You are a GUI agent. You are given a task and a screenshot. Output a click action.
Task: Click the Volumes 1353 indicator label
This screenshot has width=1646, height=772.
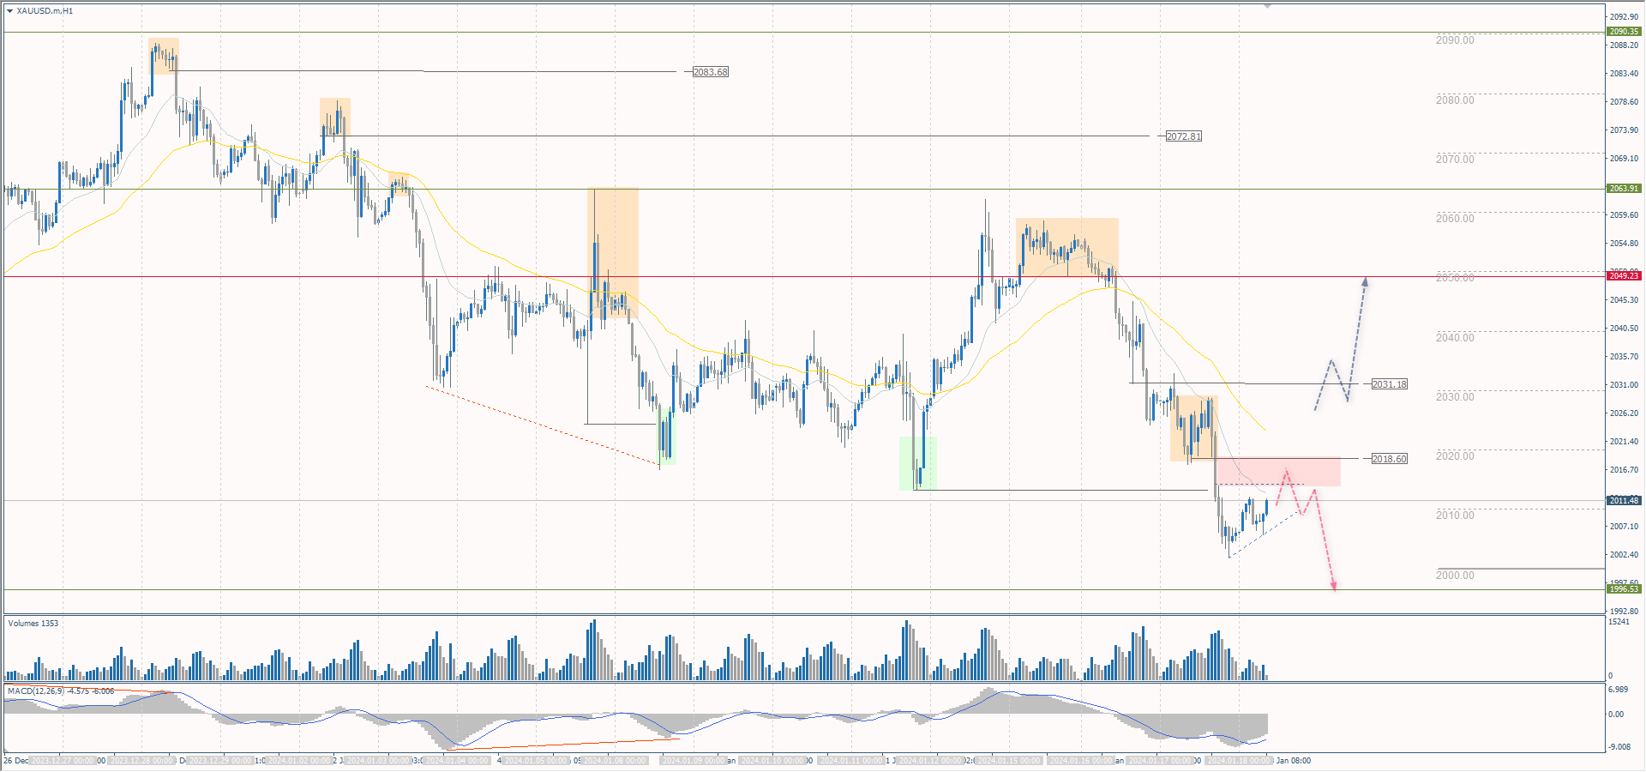point(33,624)
